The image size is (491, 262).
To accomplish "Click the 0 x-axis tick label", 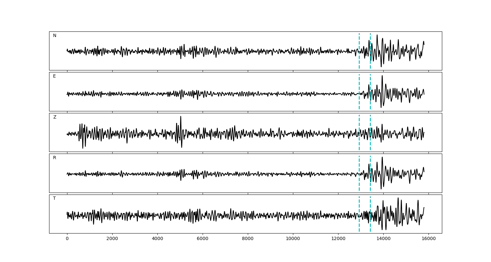I will pos(67,239).
